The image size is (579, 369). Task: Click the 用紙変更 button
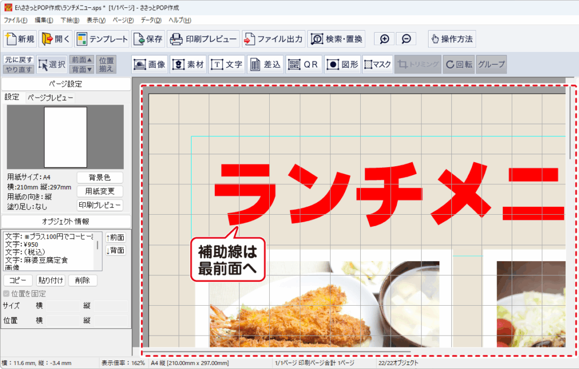100,192
